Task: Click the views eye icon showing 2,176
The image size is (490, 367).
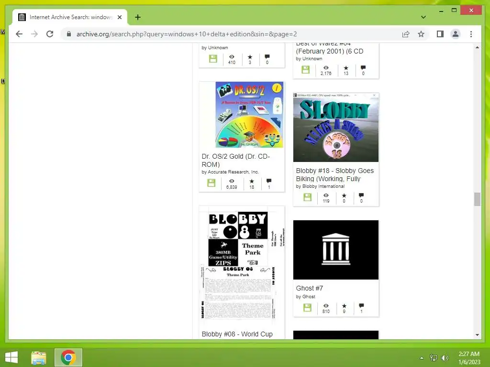Action: (x=326, y=68)
